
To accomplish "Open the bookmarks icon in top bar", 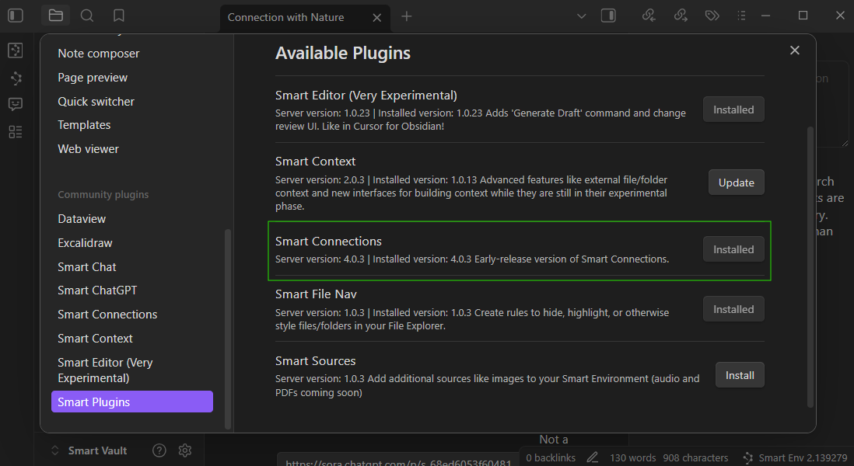I will point(118,16).
